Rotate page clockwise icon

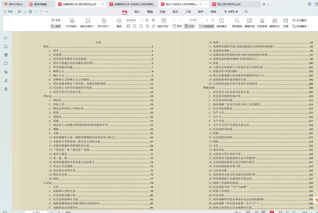(153, 26)
